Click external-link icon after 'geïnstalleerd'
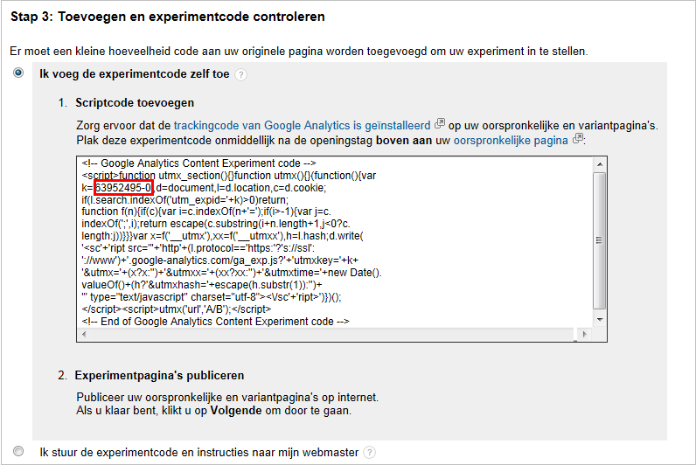Viewport: 696px width, 465px height. click(440, 123)
